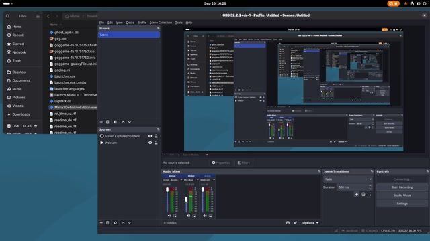Viewport: 430px width, 241px height.
Task: Open scene filters icon in Scenes toolbar
Action: pyautogui.click(x=116, y=122)
